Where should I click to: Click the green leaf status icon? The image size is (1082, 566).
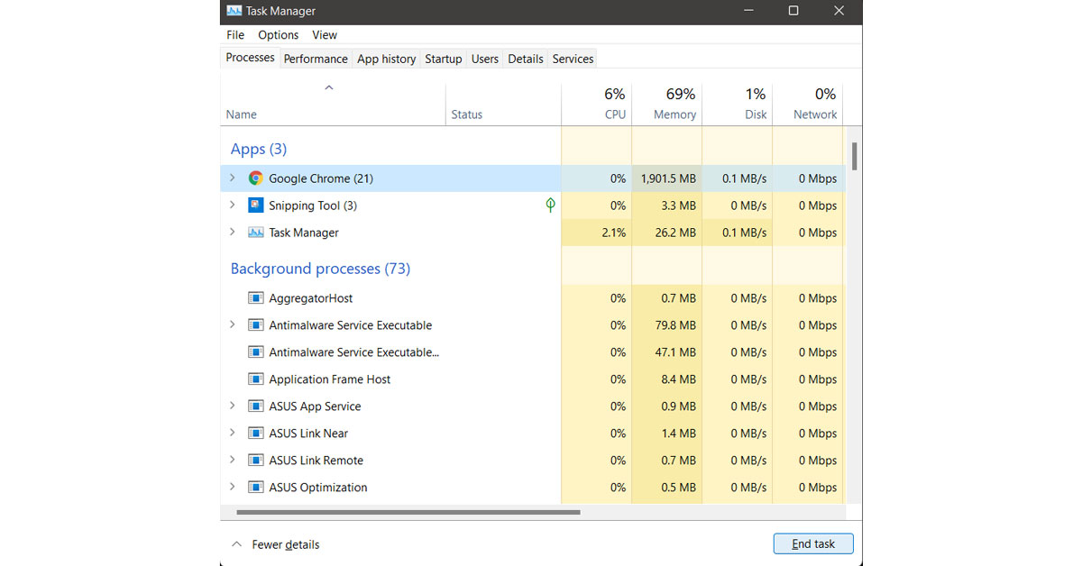550,205
